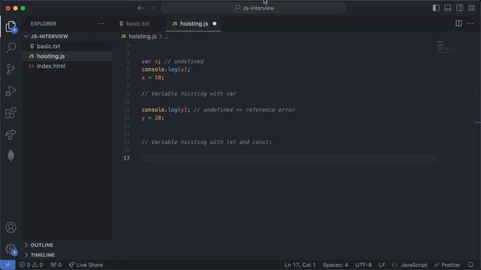Click the 'console.log(y);' code line

click(x=165, y=109)
